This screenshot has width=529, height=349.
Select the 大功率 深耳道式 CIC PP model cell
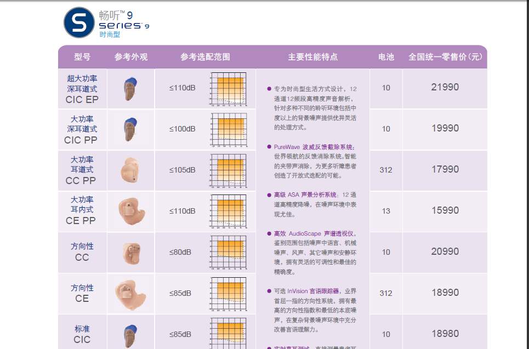coord(82,129)
